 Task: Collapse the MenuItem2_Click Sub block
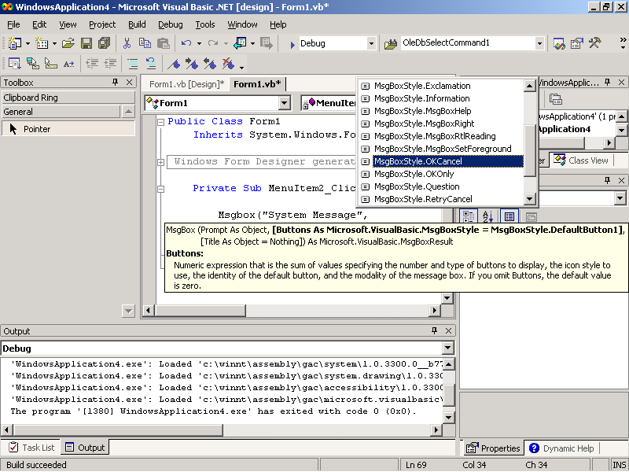pyautogui.click(x=161, y=189)
